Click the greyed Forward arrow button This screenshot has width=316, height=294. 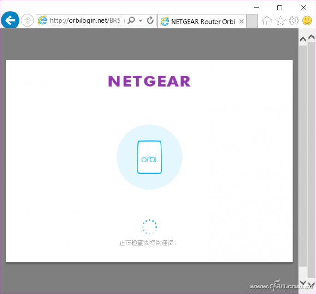click(27, 20)
